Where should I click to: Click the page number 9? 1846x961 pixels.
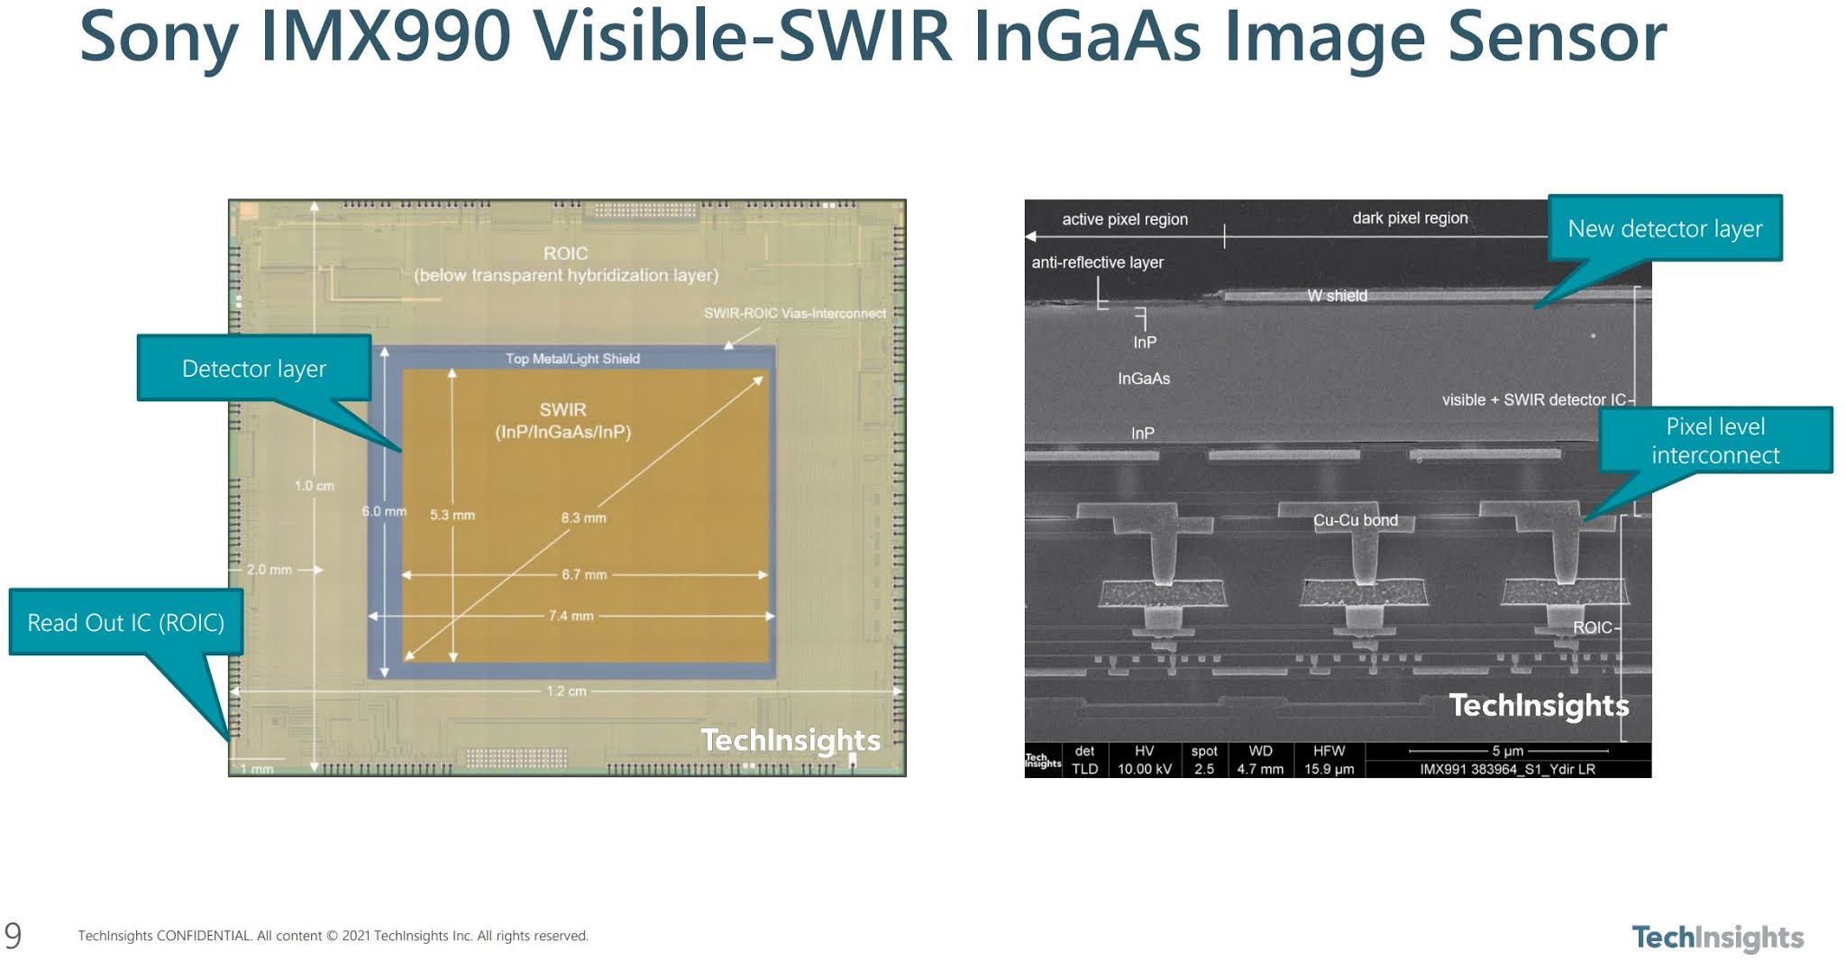click(x=13, y=935)
